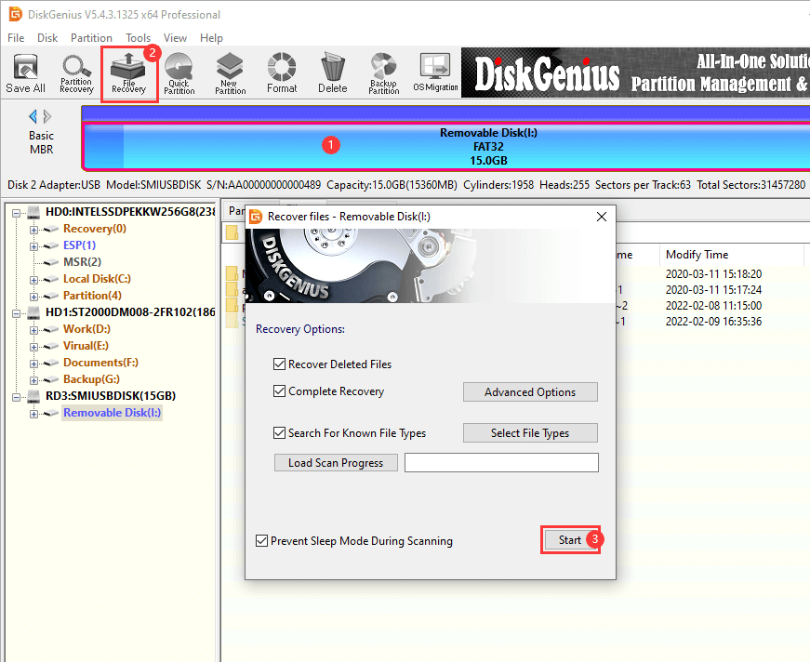Disable Prevent Sleep Mode During Scanning
The image size is (810, 662).
click(x=262, y=540)
